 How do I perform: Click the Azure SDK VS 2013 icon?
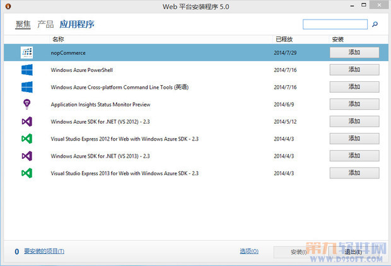[27, 156]
